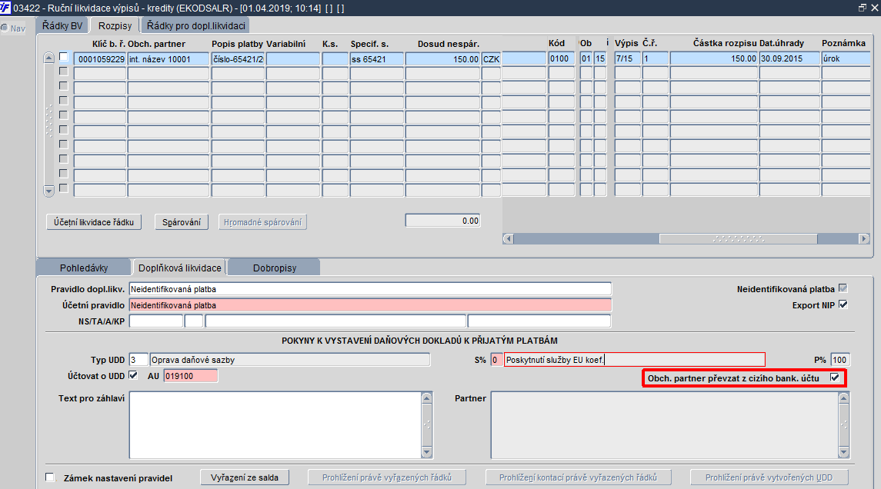The image size is (881, 489).
Task: Click the S% description field Poskytnutí služby EU koef.
Action: coord(634,360)
